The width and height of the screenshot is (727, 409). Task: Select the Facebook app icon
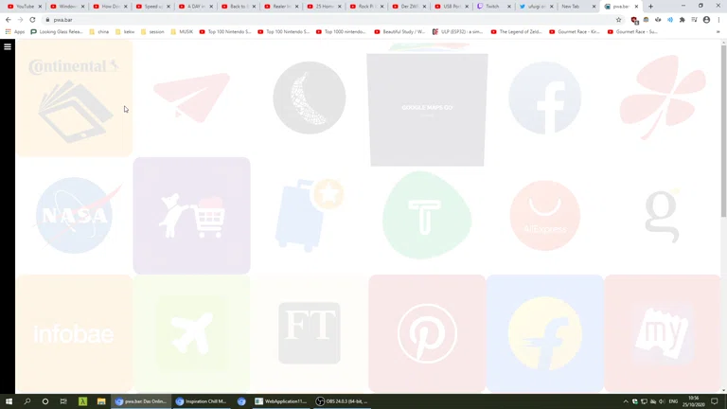[544, 98]
